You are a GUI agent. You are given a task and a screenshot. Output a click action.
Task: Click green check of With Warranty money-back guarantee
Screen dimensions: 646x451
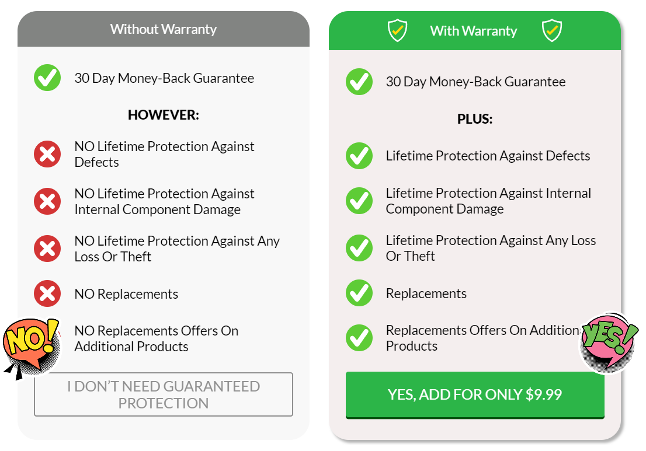[359, 82]
